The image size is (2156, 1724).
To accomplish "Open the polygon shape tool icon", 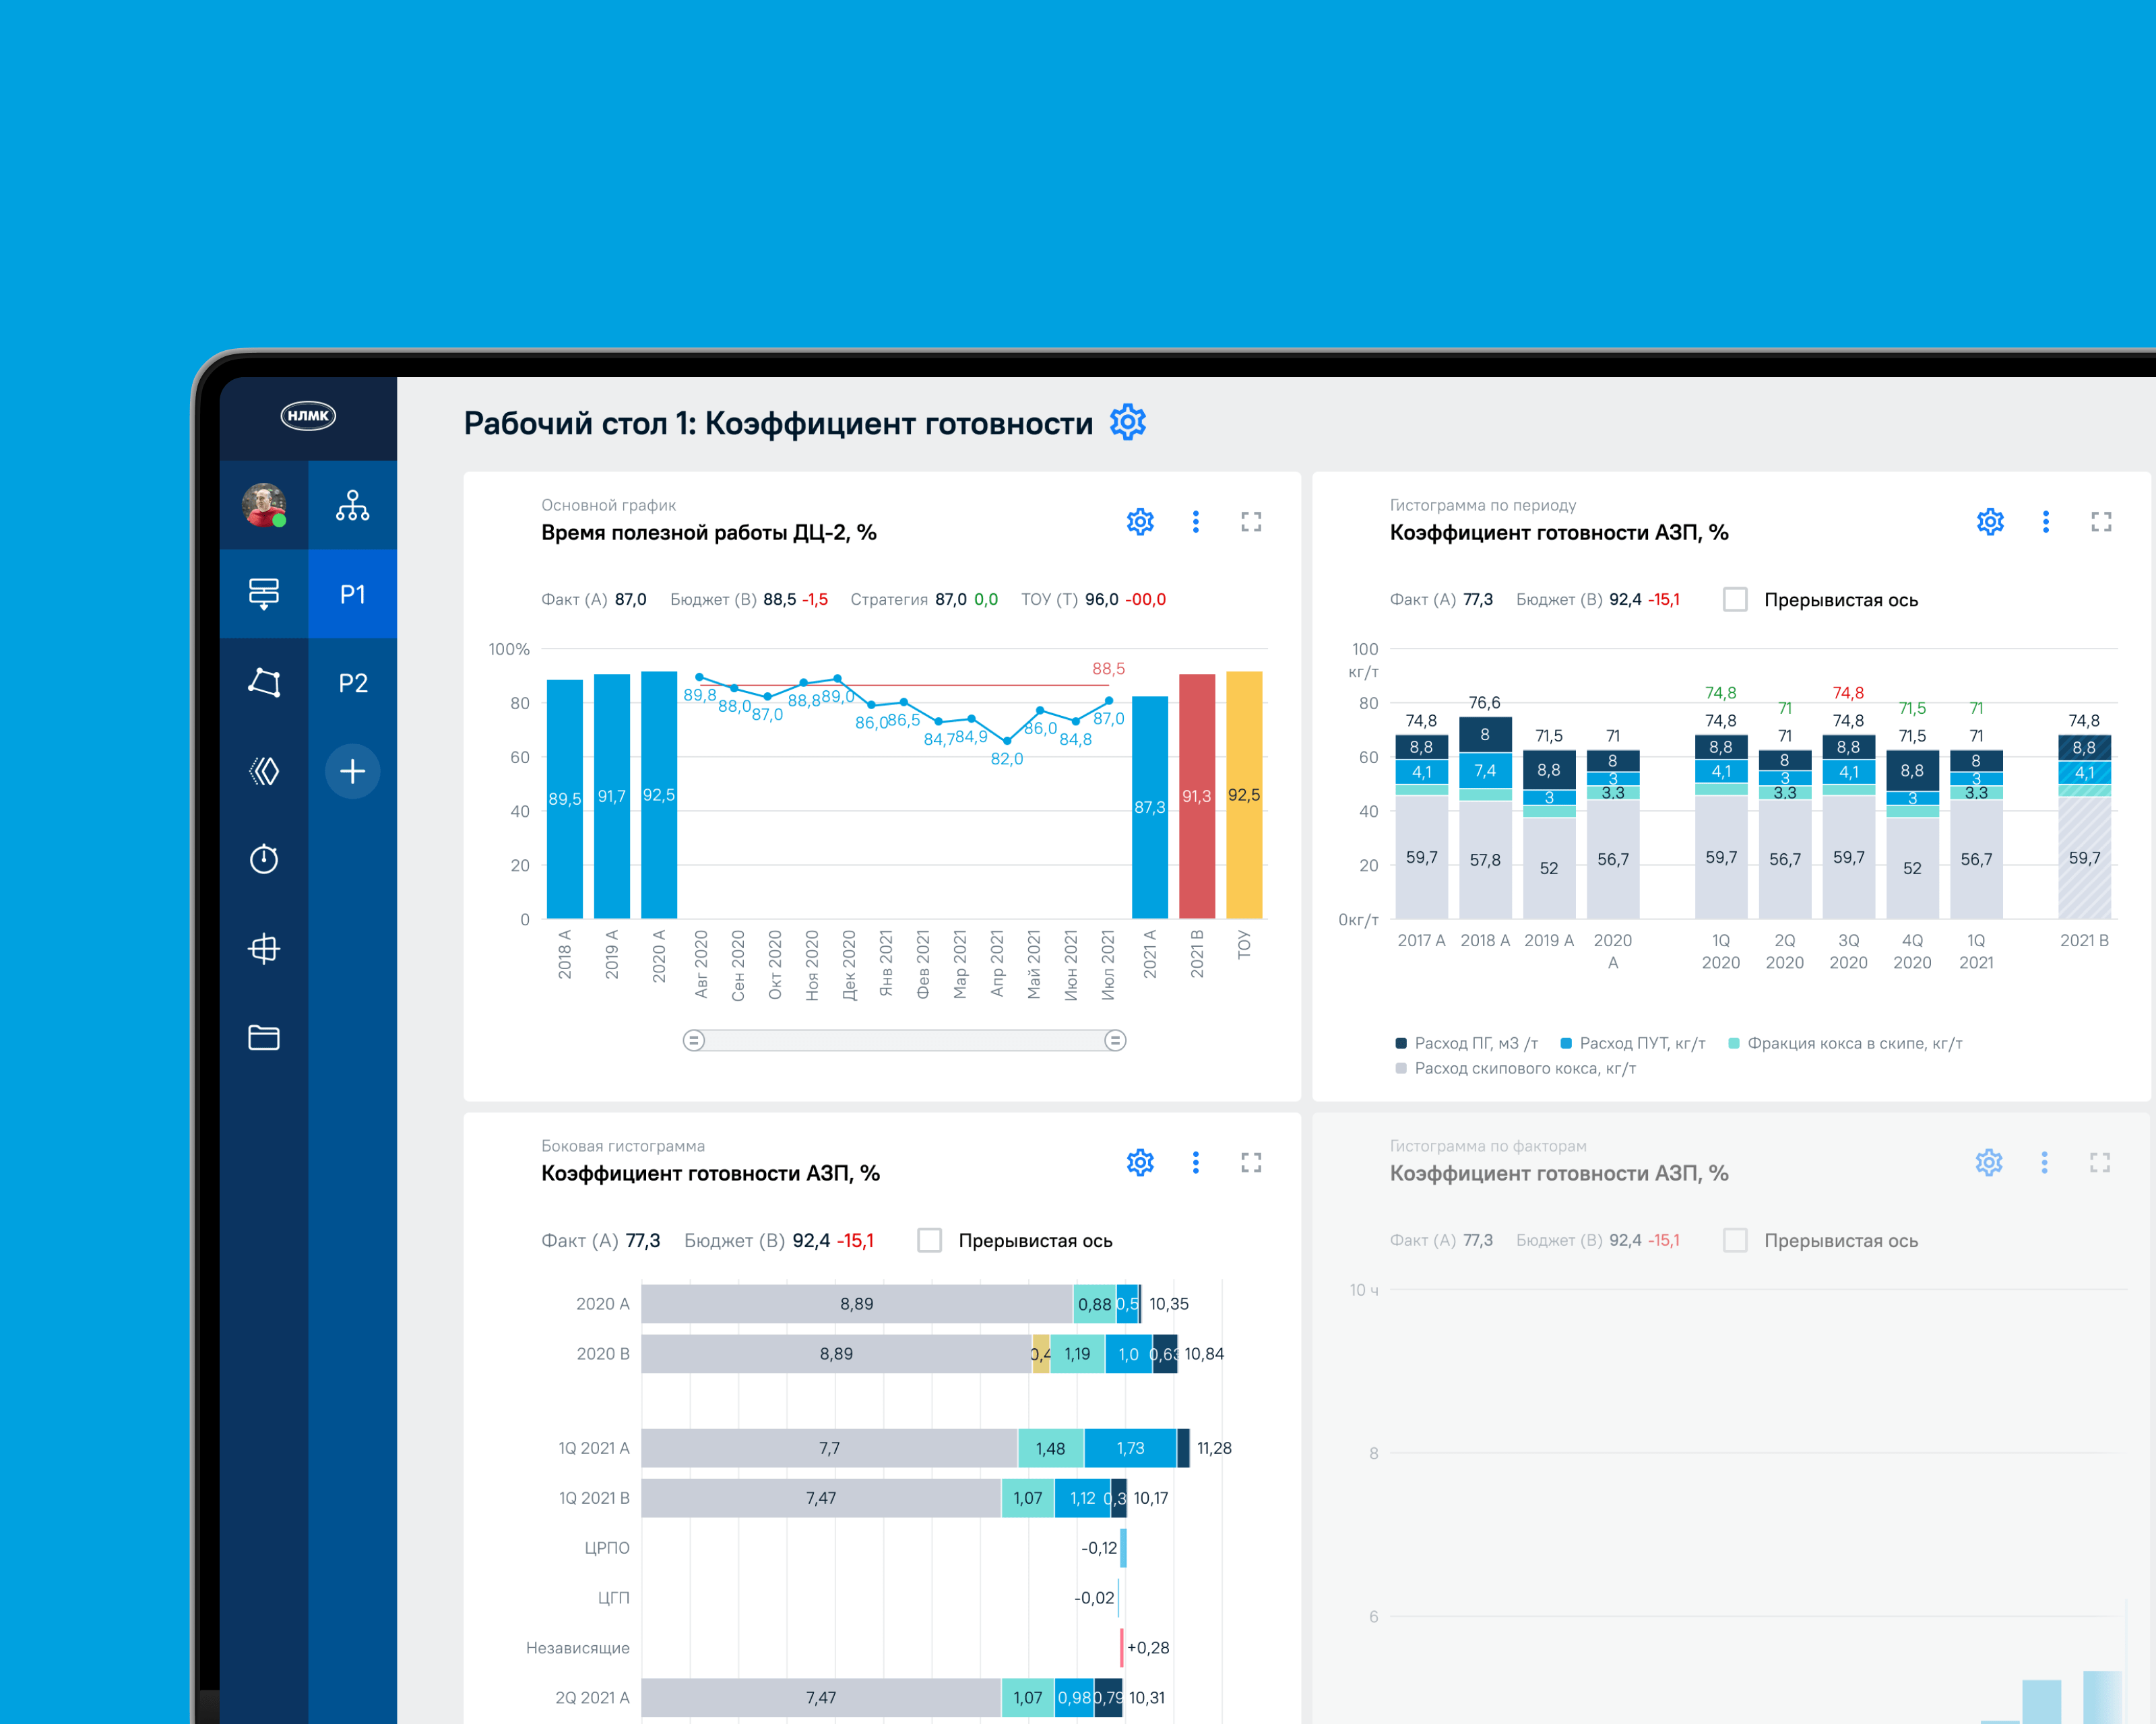I will click(264, 683).
